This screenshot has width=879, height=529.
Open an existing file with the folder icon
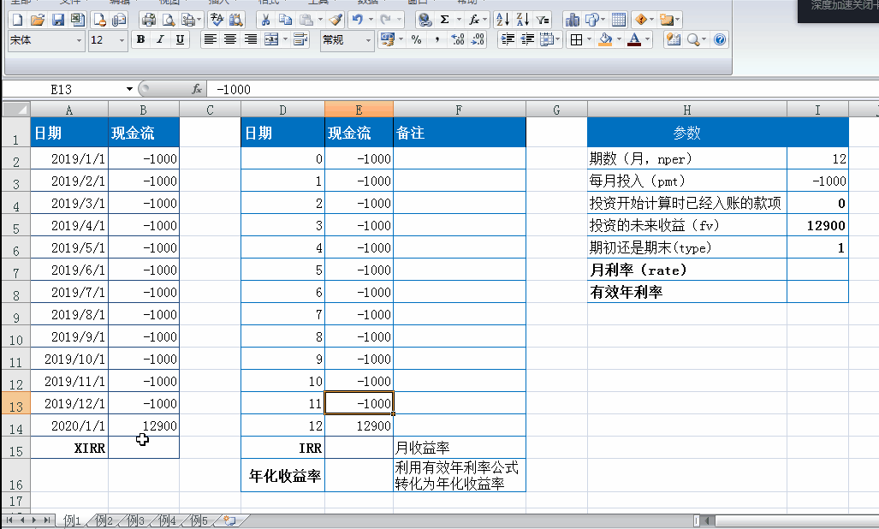click(38, 21)
